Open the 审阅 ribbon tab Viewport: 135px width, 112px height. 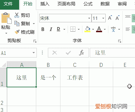pos(122,4)
